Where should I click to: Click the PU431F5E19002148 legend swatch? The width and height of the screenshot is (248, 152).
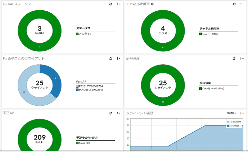[x=77, y=90]
